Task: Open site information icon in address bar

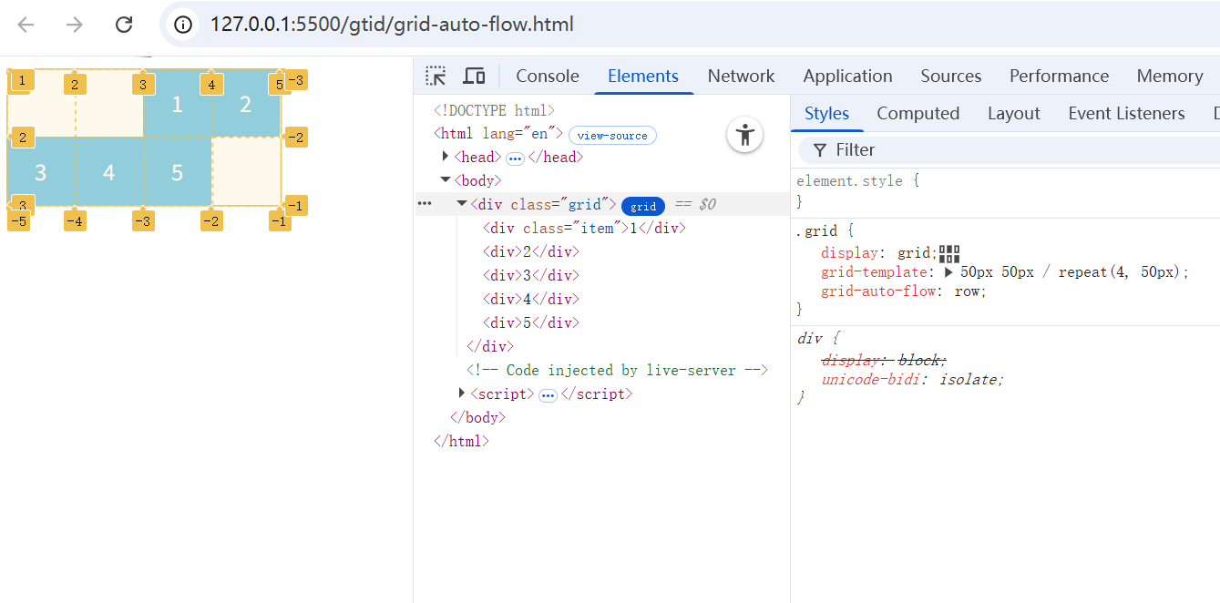Action: tap(183, 25)
